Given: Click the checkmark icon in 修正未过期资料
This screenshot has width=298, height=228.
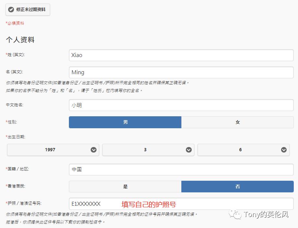Looking at the screenshot, I should pyautogui.click(x=11, y=9).
